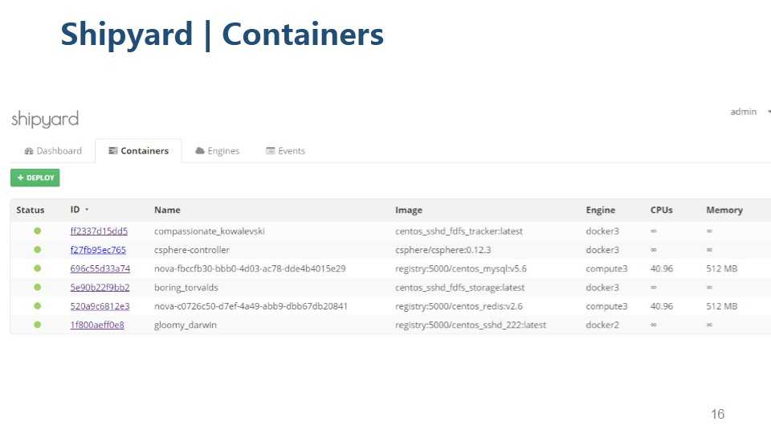This screenshot has height=434, width=771.
Task: Click green status dot for centos_redis container
Action: point(37,306)
